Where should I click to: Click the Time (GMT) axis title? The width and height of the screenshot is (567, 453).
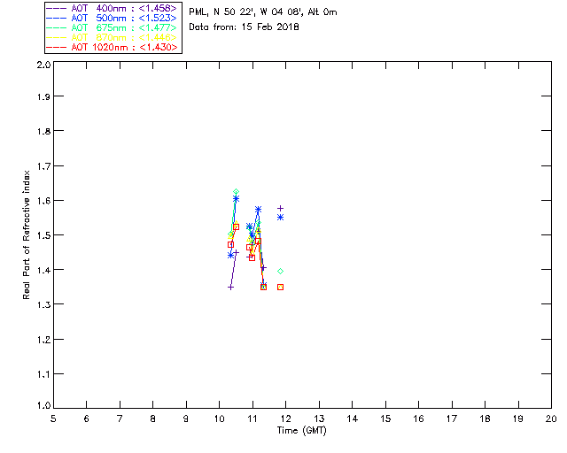(x=302, y=431)
